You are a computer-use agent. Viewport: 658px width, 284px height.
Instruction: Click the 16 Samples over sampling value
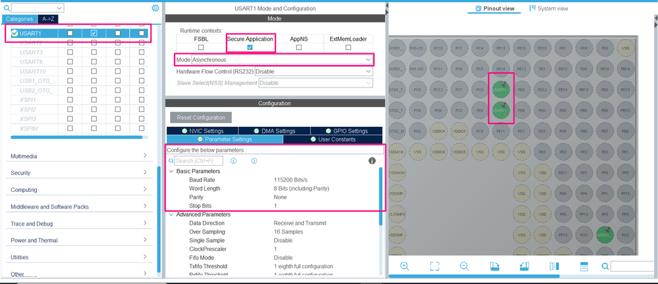point(288,231)
